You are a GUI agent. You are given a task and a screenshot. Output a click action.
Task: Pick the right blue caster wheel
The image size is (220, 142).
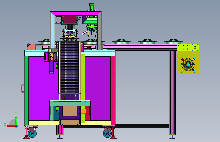[x=108, y=133]
